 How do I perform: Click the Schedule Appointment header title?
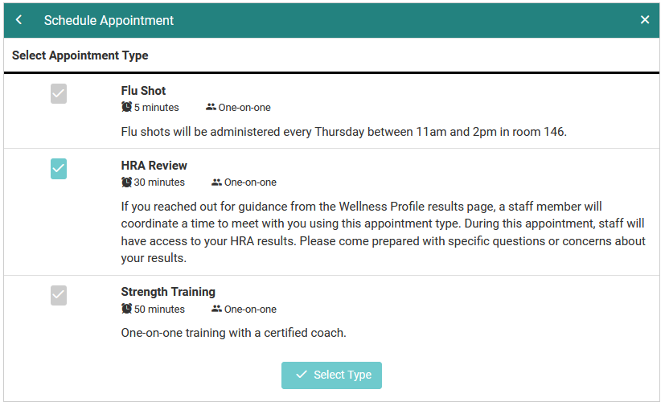point(109,20)
